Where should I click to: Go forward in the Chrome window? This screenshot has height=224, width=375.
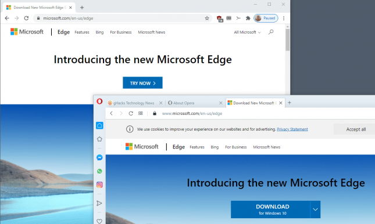click(16, 18)
